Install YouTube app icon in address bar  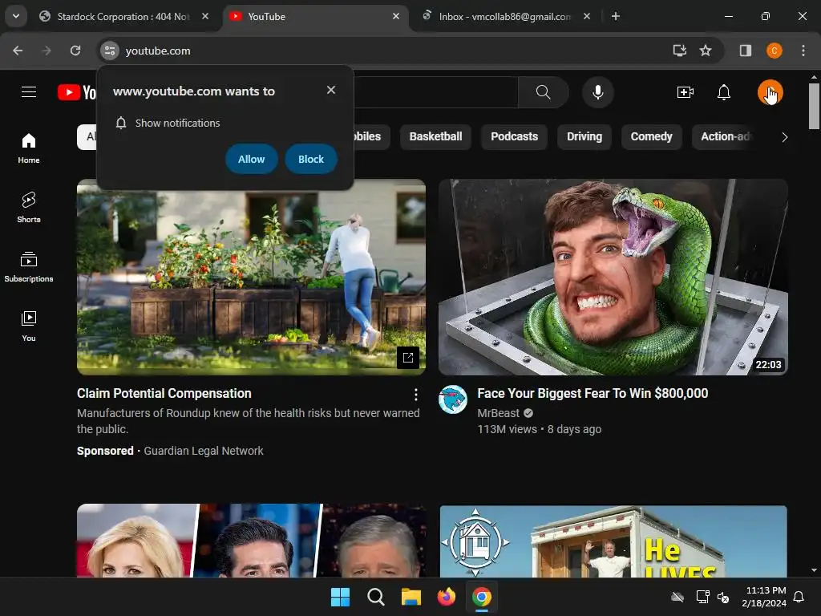[x=680, y=51]
